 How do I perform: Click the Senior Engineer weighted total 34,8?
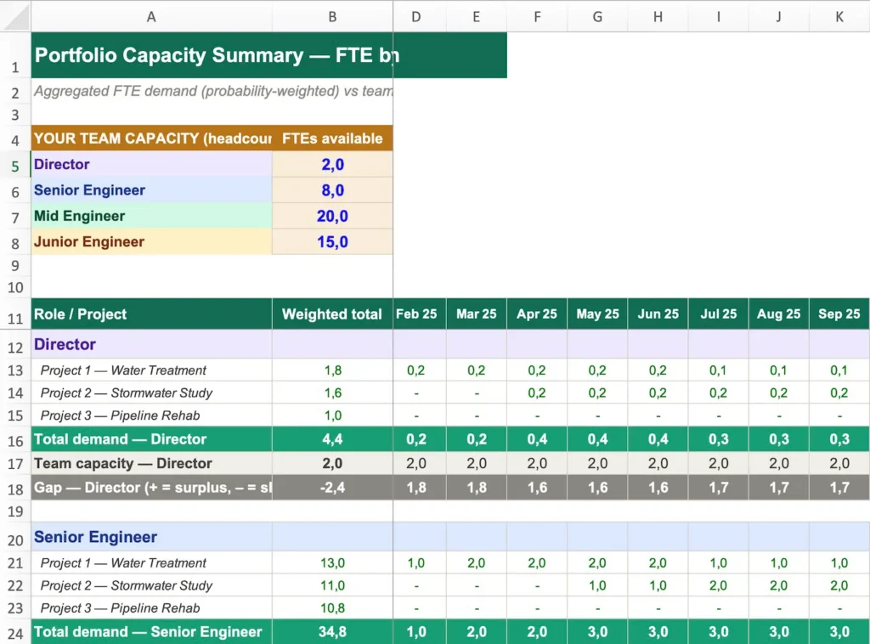[x=332, y=631]
